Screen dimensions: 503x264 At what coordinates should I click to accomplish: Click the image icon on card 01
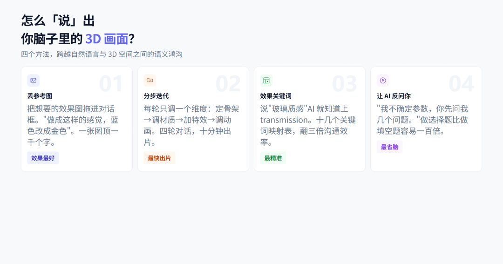point(34,81)
